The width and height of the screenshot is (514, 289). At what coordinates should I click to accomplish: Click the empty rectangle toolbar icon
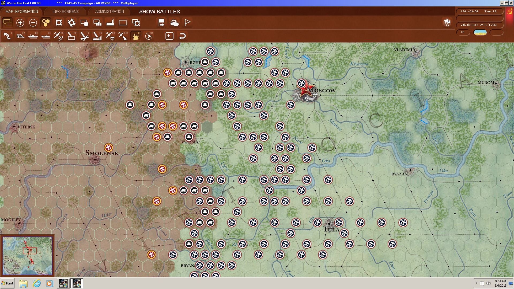[123, 23]
